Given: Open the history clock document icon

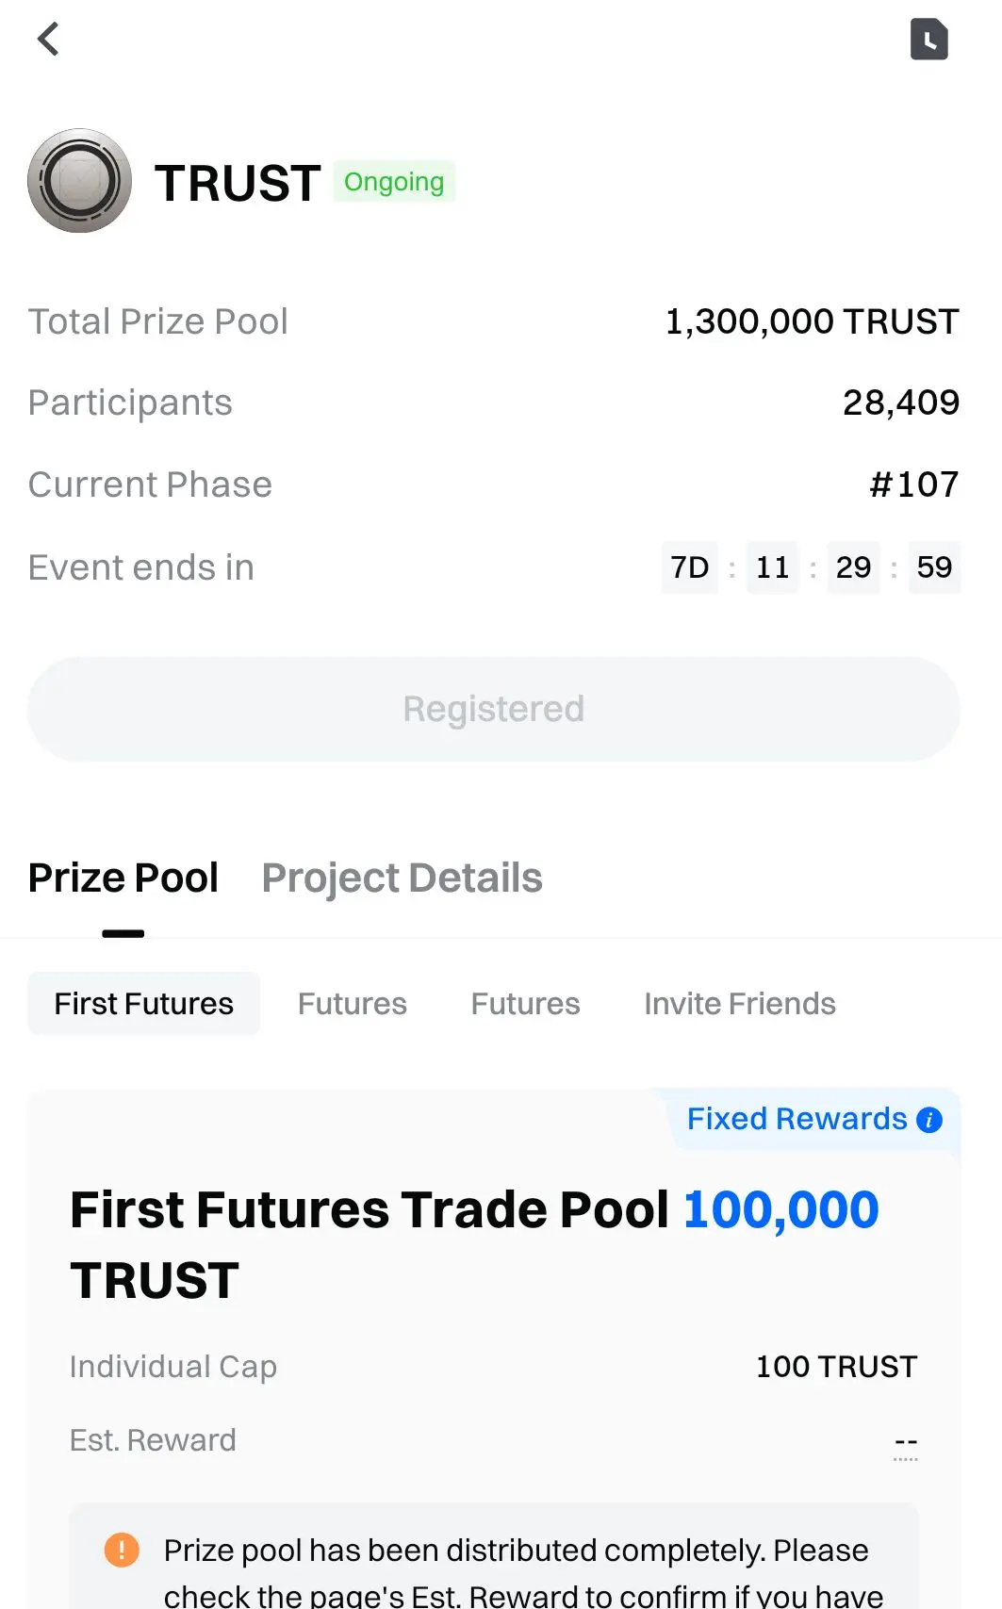Looking at the screenshot, I should [x=928, y=40].
